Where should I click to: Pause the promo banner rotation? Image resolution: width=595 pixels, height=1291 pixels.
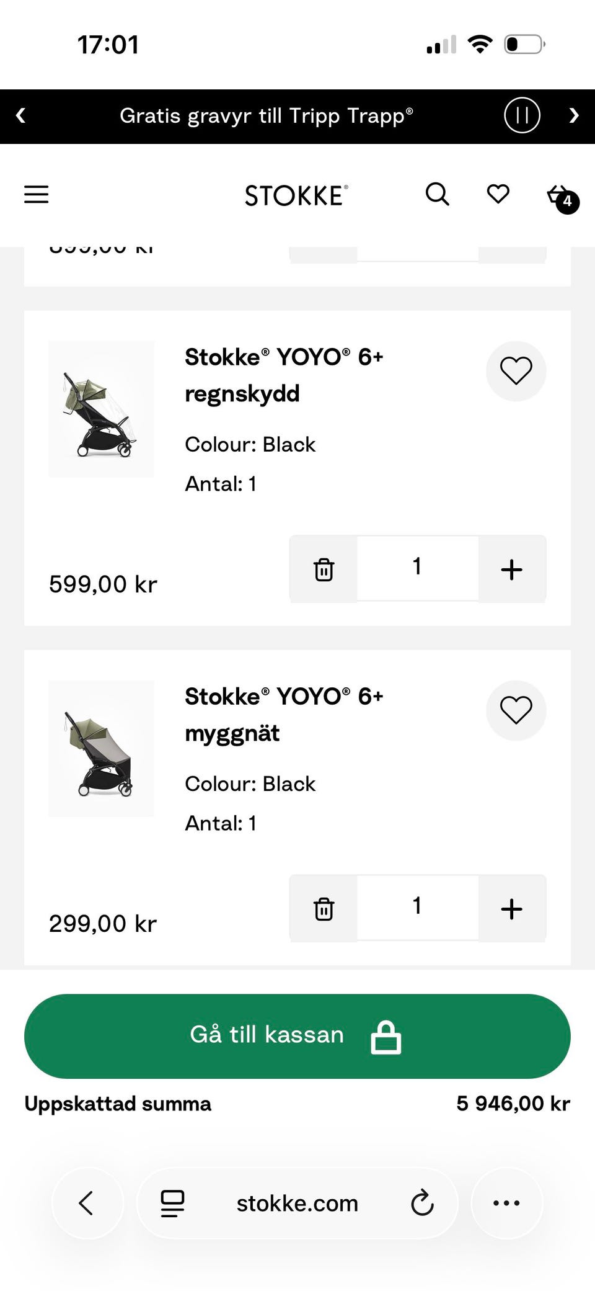coord(522,115)
